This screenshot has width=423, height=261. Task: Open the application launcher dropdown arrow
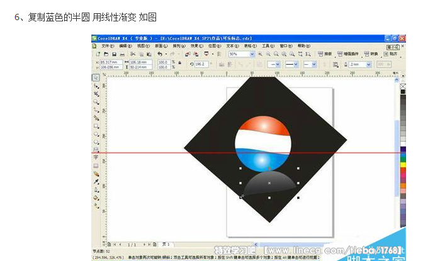[x=213, y=54]
